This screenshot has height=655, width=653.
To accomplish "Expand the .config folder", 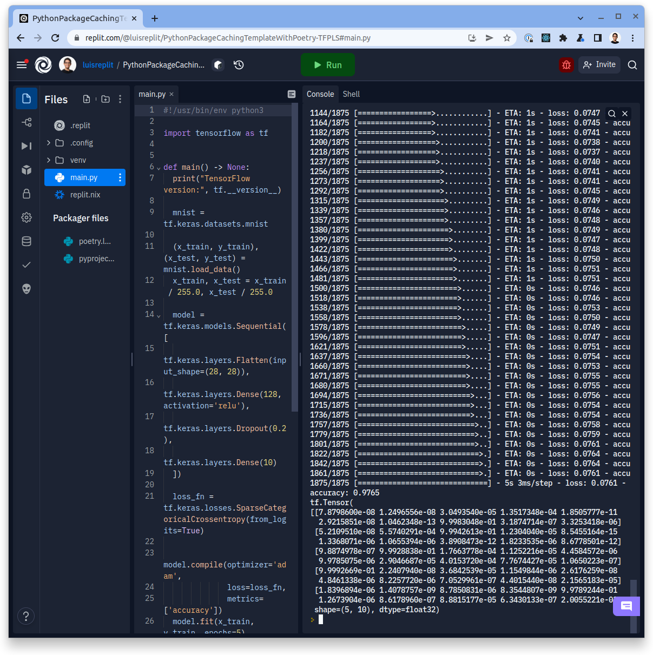I will point(49,142).
